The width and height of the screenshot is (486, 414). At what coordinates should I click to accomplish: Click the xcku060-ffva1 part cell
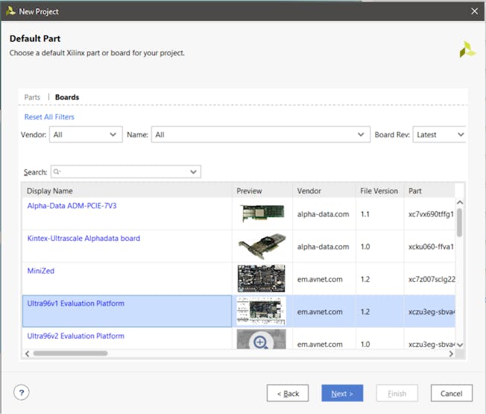point(431,247)
